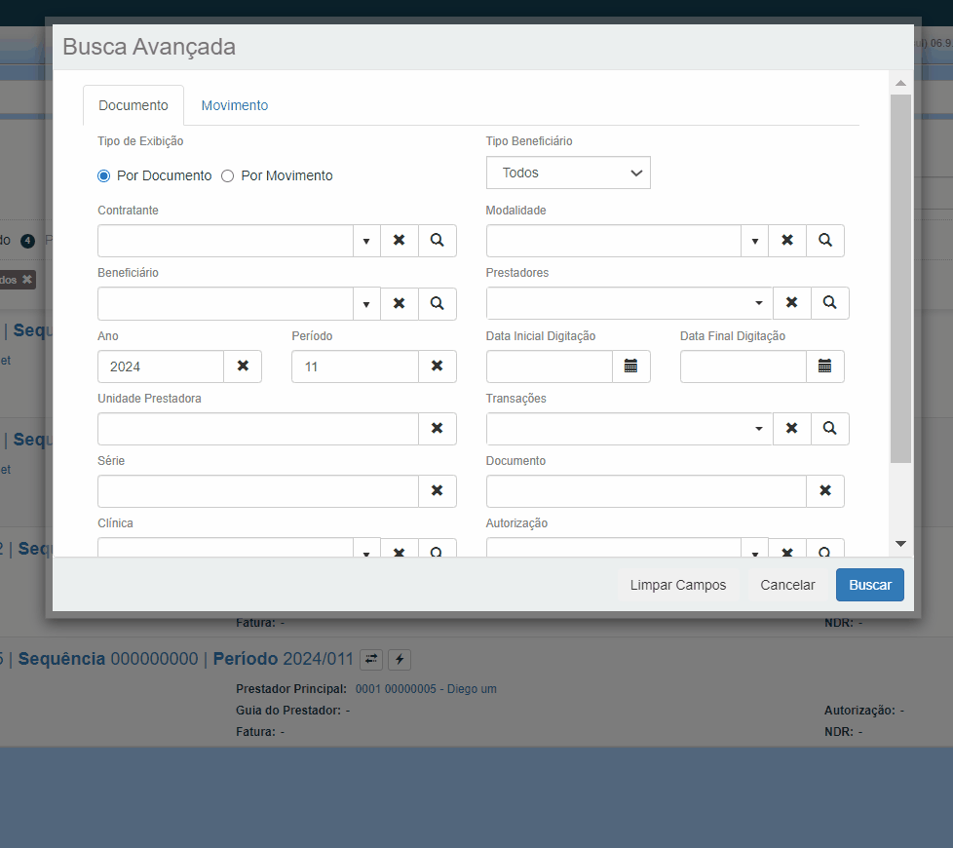Click the Limpar Campos button

pos(678,585)
